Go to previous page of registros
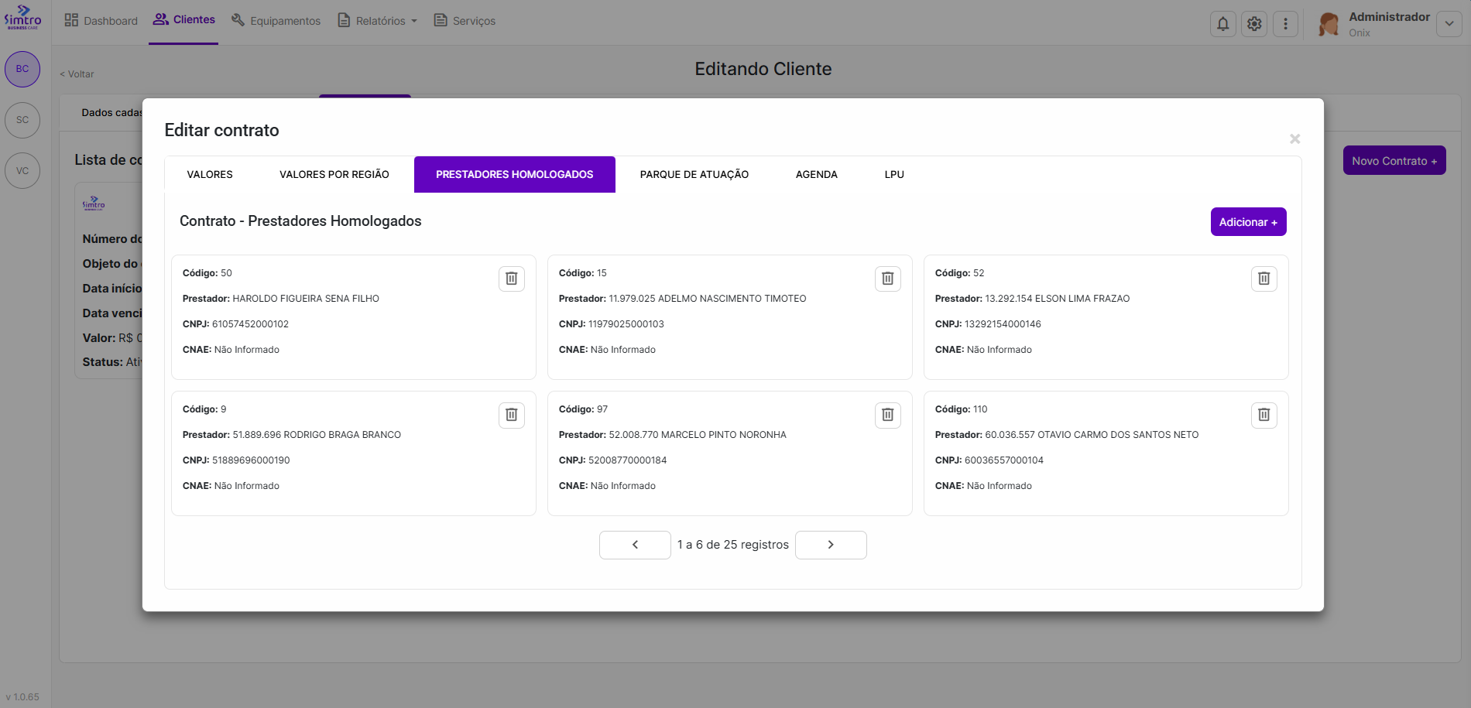 click(635, 545)
